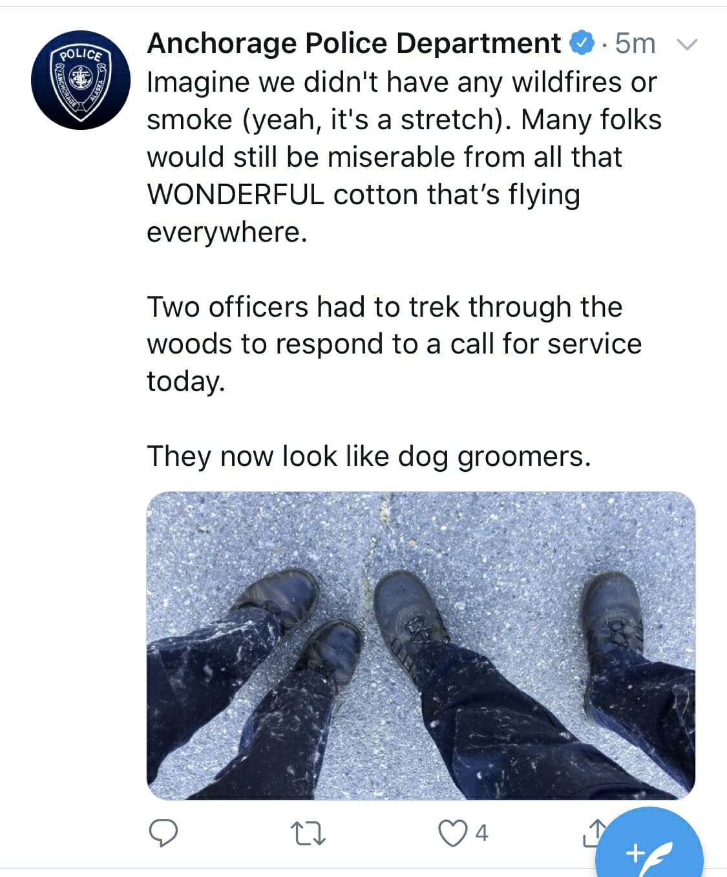Expand the tweet options chevron
Screen dimensions: 727x877
coord(686,45)
